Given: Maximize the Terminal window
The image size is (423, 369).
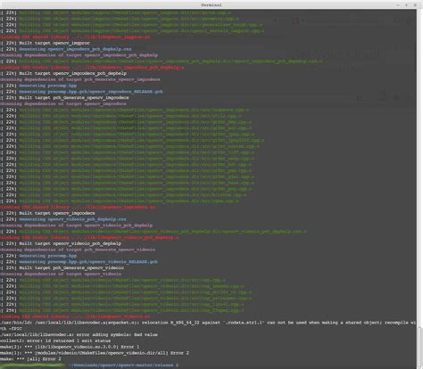Looking at the screenshot, I should point(407,4).
